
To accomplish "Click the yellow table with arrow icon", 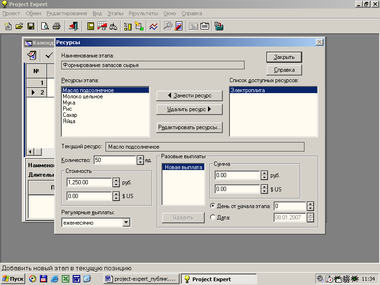I will (139, 26).
